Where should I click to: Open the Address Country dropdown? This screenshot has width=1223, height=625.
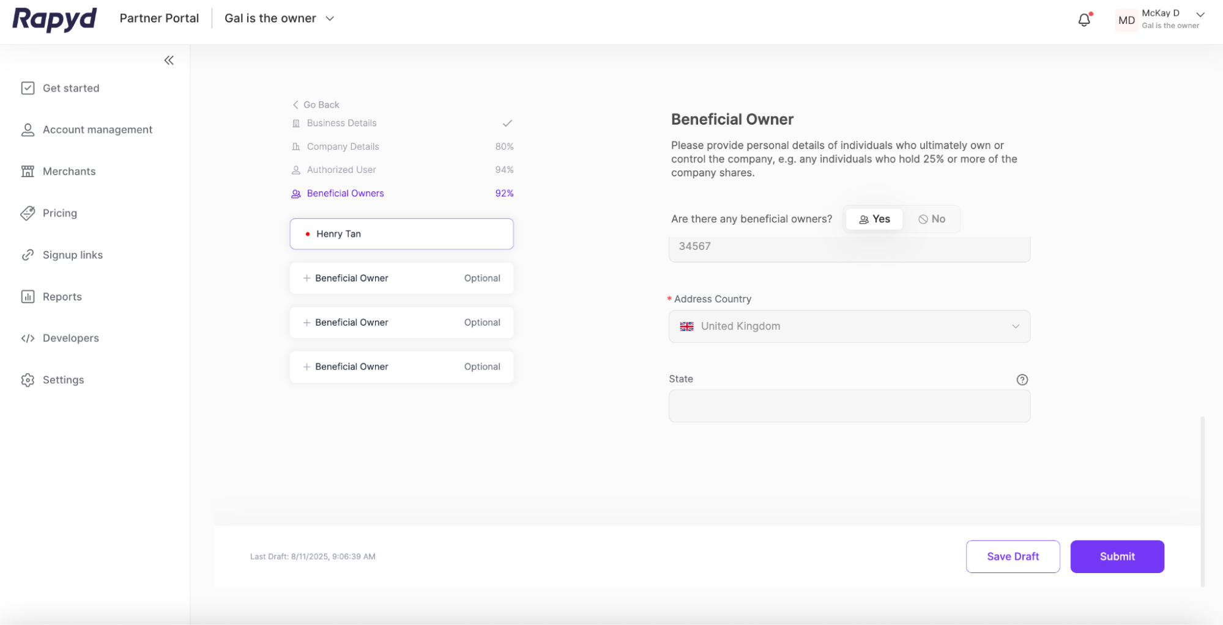(x=849, y=326)
